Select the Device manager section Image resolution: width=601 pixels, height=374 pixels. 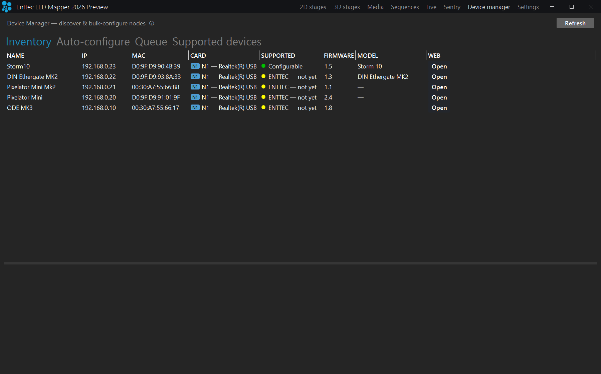pyautogui.click(x=489, y=7)
